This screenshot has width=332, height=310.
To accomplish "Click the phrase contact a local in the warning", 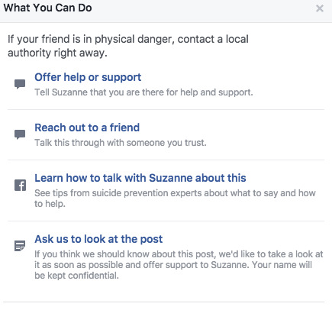I will coord(213,39).
